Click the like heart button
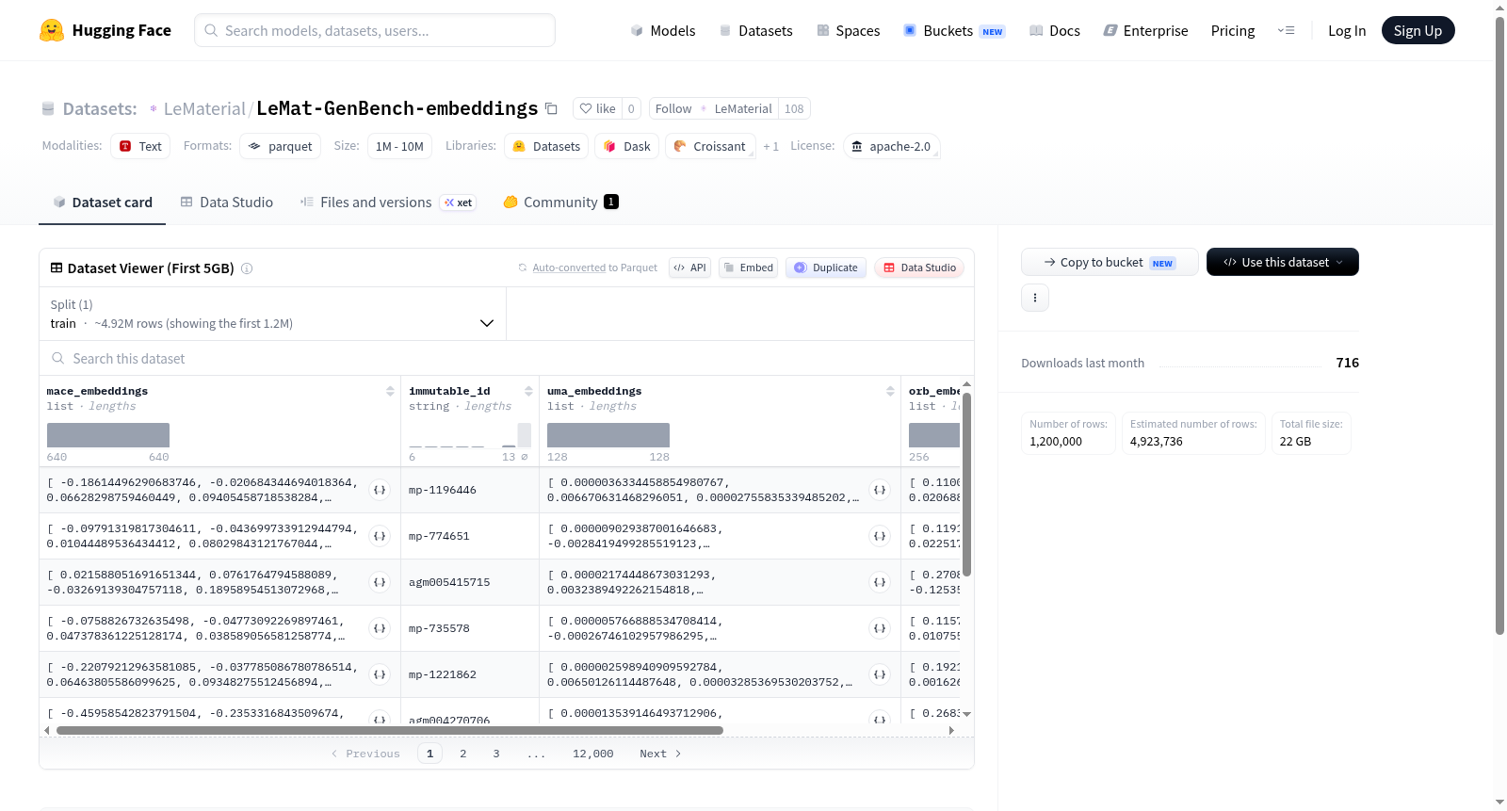Viewport: 1507px width, 811px height. (597, 108)
